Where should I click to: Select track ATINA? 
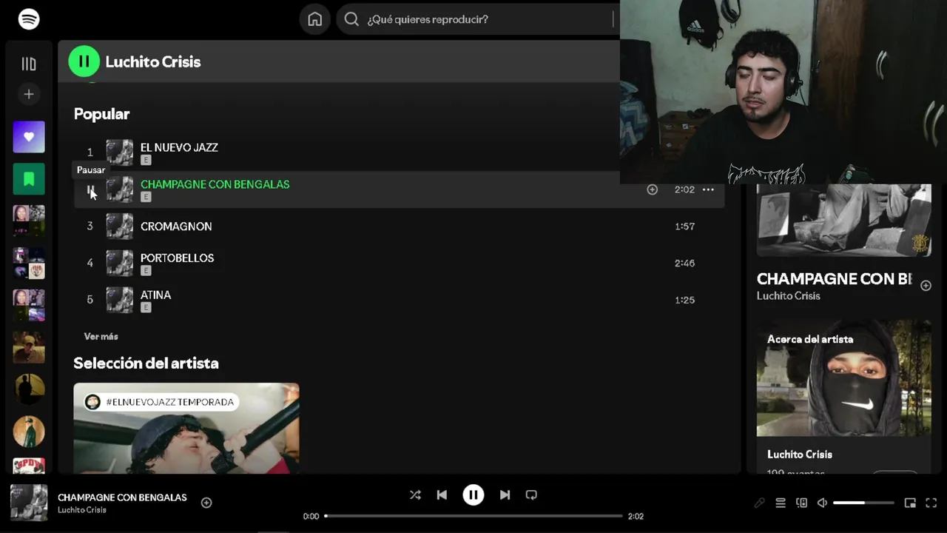coord(155,295)
